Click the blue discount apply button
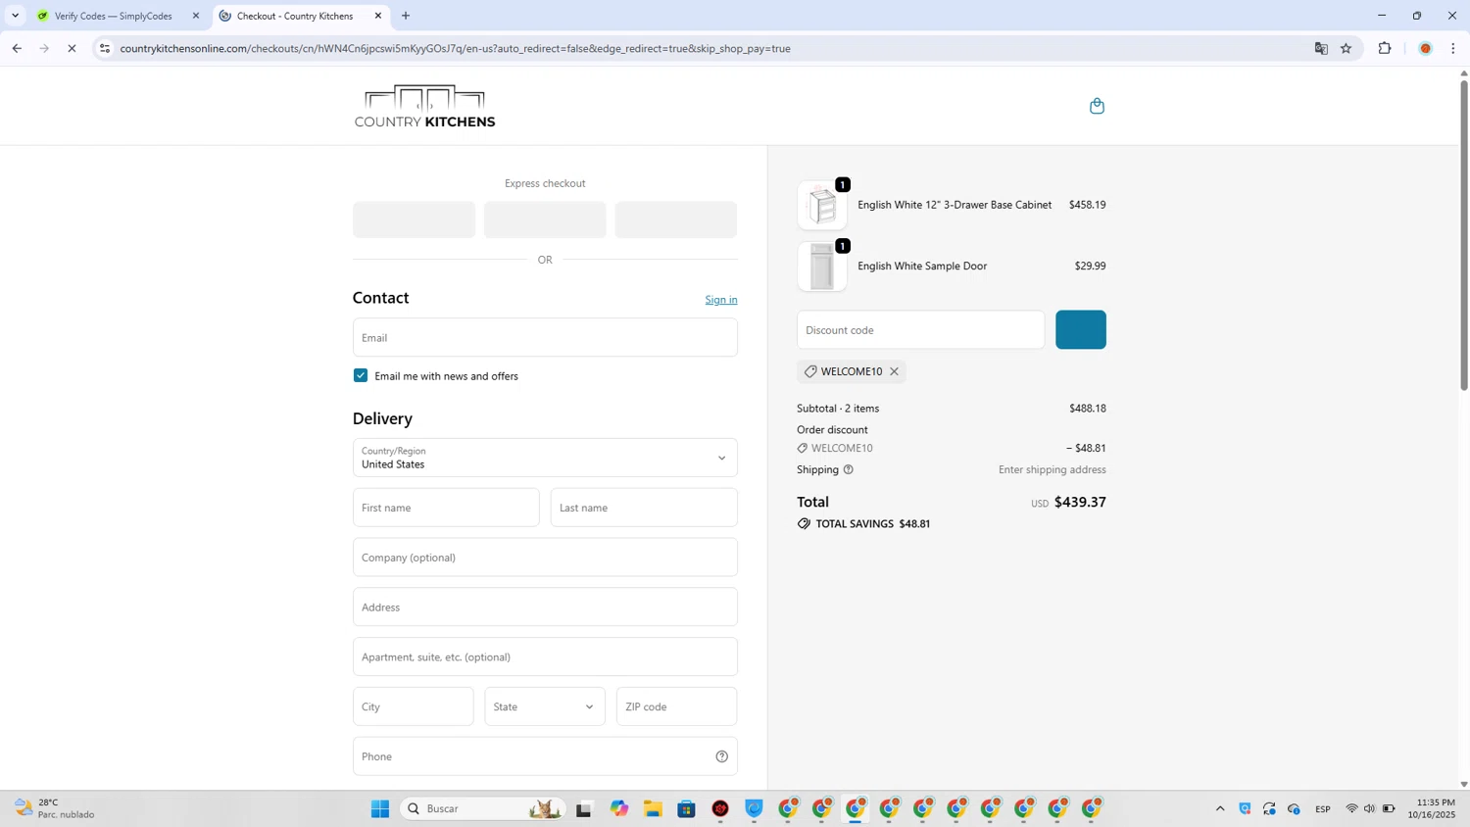Screen dimensions: 1470x827 tap(1081, 330)
